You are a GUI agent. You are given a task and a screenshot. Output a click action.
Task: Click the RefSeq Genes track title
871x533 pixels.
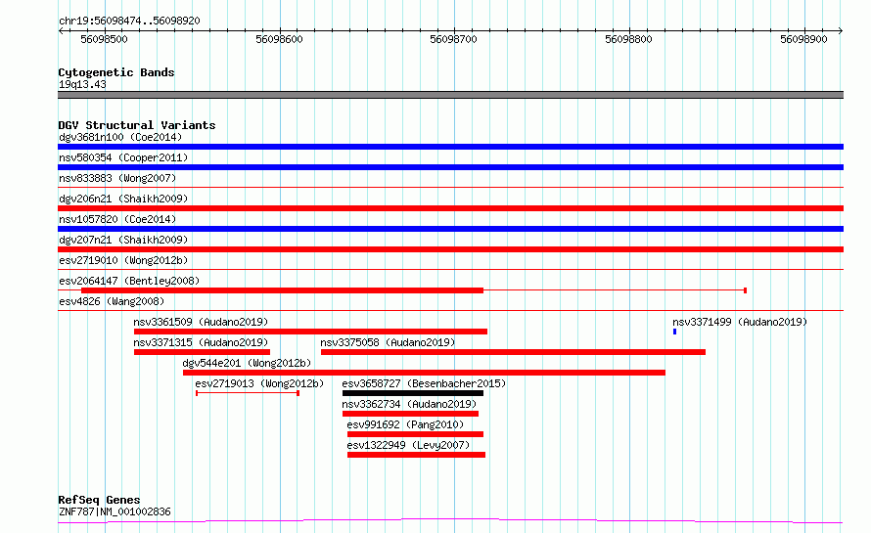tap(99, 500)
